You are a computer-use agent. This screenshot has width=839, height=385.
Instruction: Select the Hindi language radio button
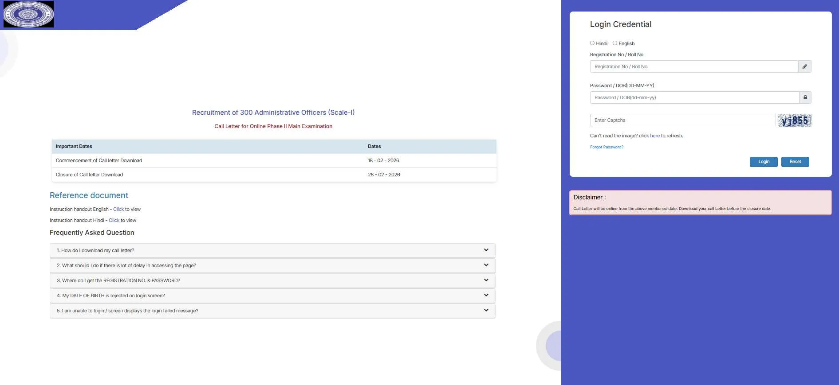pyautogui.click(x=592, y=43)
